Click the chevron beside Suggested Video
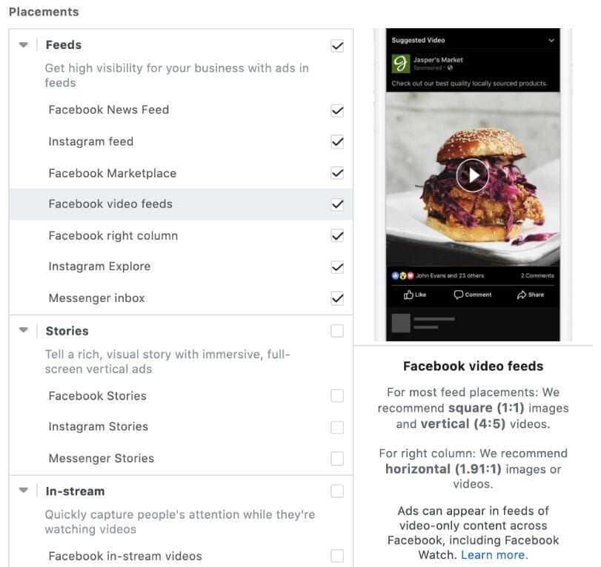601x567 pixels. (551, 40)
